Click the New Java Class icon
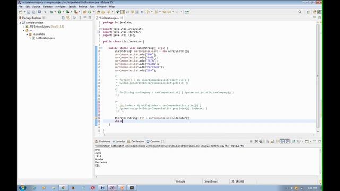Image resolution: width=340 pixels, height=191 pixels. coord(90,12)
